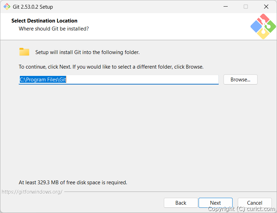Click the Copyright curict.com watermark
This screenshot has height=213, width=277.
click(x=241, y=209)
